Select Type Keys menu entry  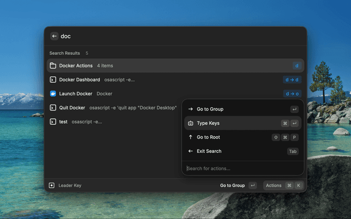(x=208, y=123)
